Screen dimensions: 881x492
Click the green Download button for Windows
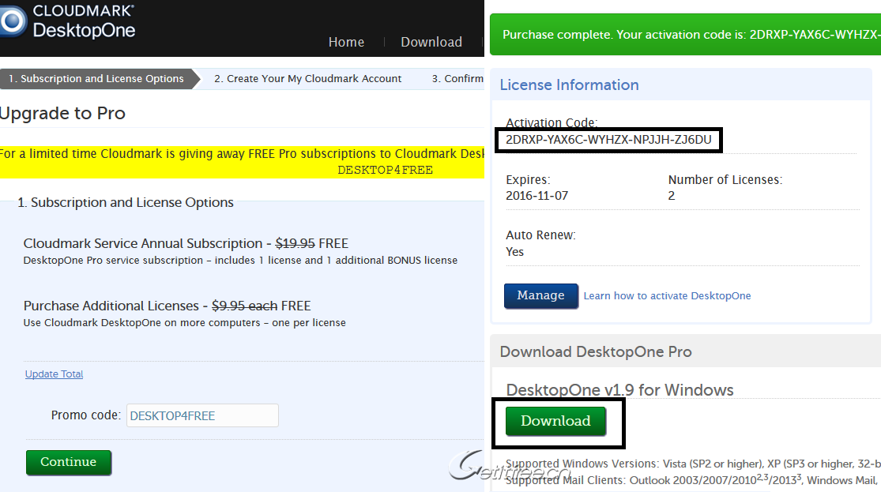pos(555,421)
